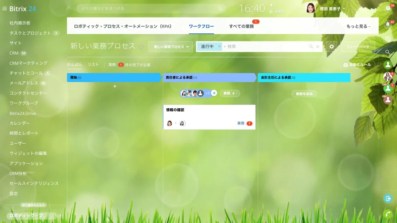This screenshot has height=223, width=397.
Task: Click the magnifier icon in right sidebar
Action: pyautogui.click(x=388, y=52)
